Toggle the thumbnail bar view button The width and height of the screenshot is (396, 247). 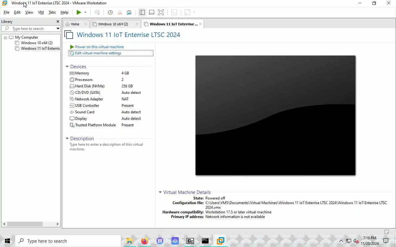tap(152, 12)
